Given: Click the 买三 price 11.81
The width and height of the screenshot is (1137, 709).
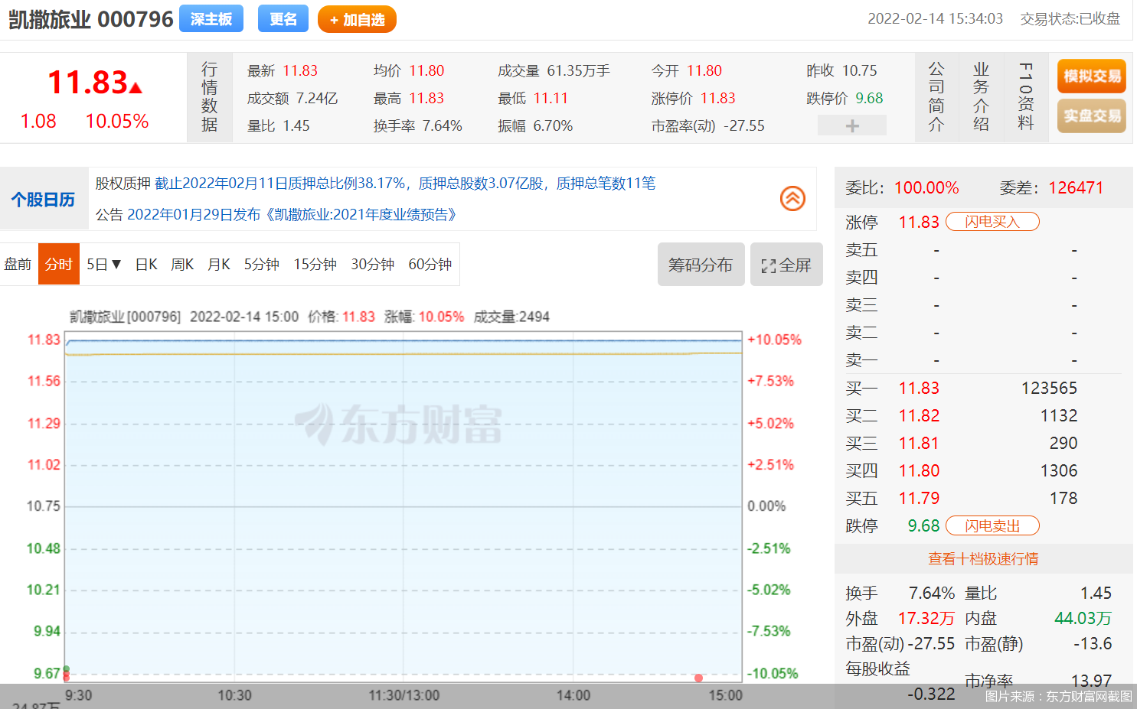Looking at the screenshot, I should pyautogui.click(x=919, y=444).
